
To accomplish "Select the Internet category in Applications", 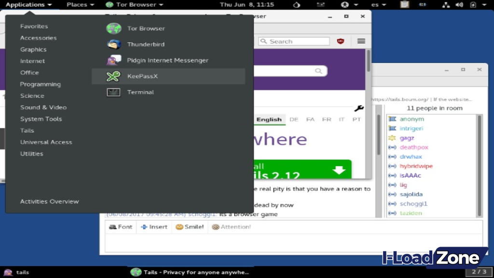I will point(32,61).
